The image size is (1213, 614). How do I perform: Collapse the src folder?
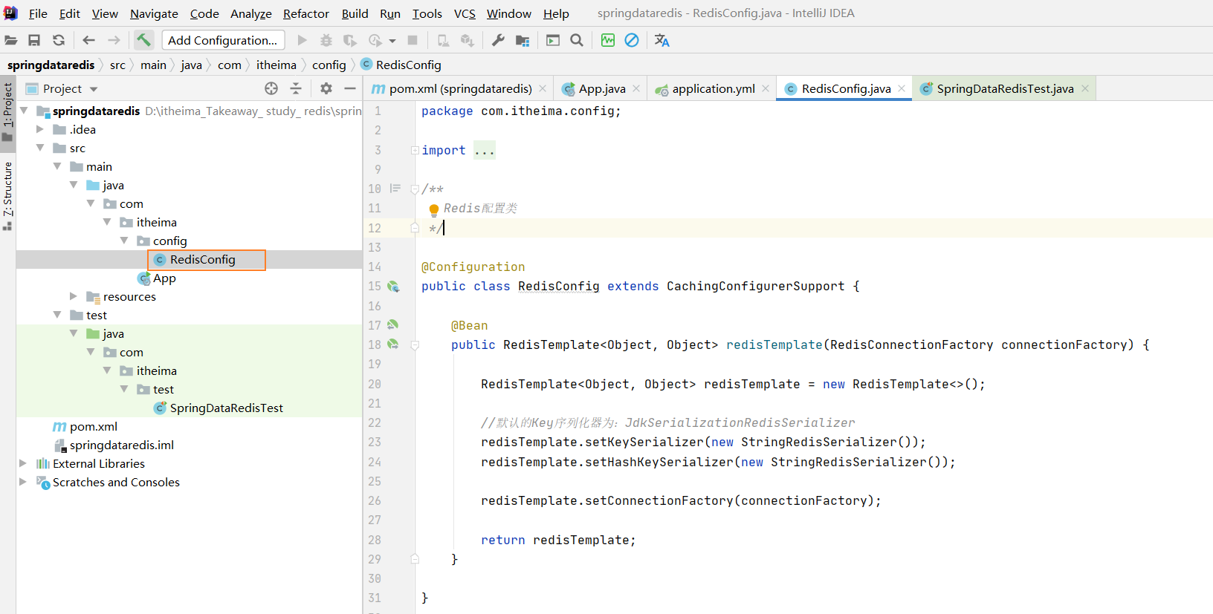pos(40,148)
